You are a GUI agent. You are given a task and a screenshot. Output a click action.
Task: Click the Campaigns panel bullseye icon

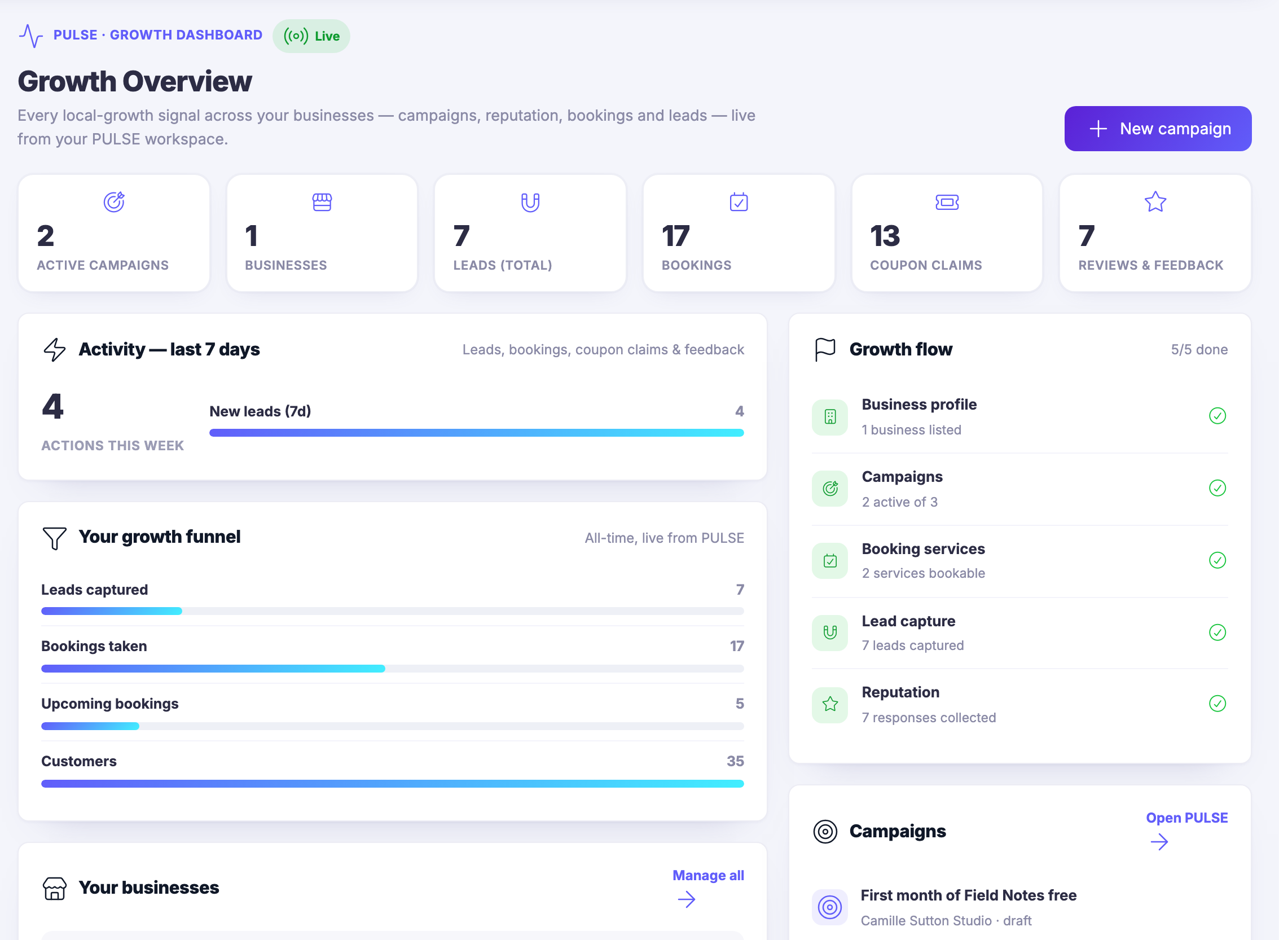(x=825, y=831)
